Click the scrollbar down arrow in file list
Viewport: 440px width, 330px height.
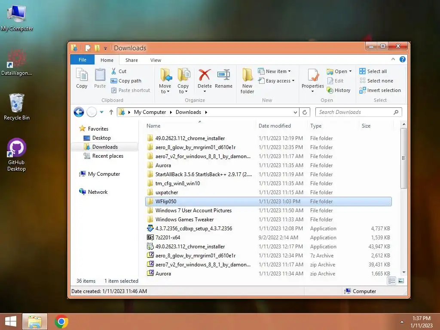pyautogui.click(x=404, y=272)
